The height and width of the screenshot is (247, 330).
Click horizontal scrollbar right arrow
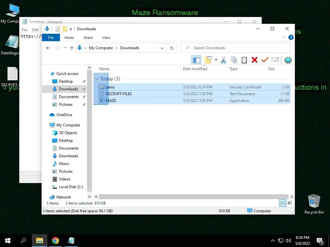point(292,197)
